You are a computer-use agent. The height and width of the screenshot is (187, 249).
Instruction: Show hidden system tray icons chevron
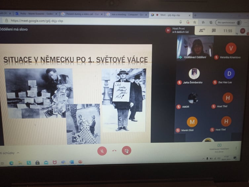tap(203, 158)
